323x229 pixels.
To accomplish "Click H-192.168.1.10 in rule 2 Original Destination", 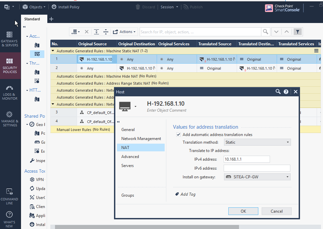I will point(137,68).
